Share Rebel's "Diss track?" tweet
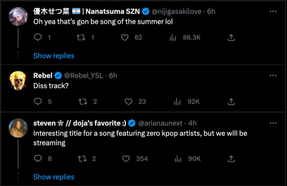The image size is (287, 186). 231,102
